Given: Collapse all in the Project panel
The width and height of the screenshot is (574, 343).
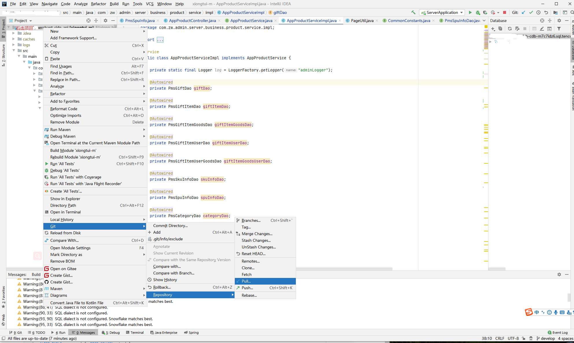Looking at the screenshot, I should pos(96,21).
